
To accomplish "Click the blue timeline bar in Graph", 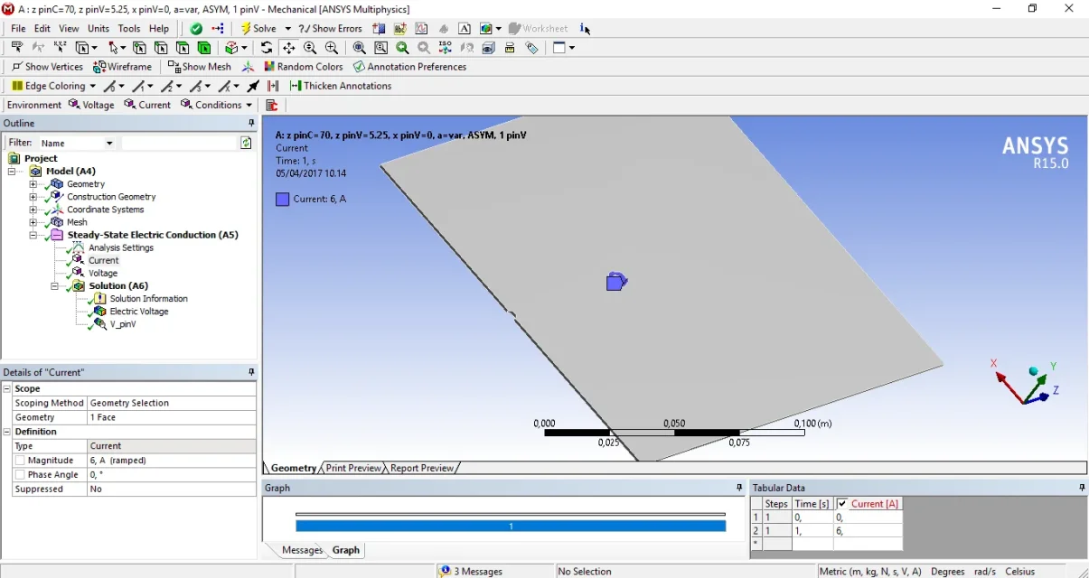I will [511, 526].
